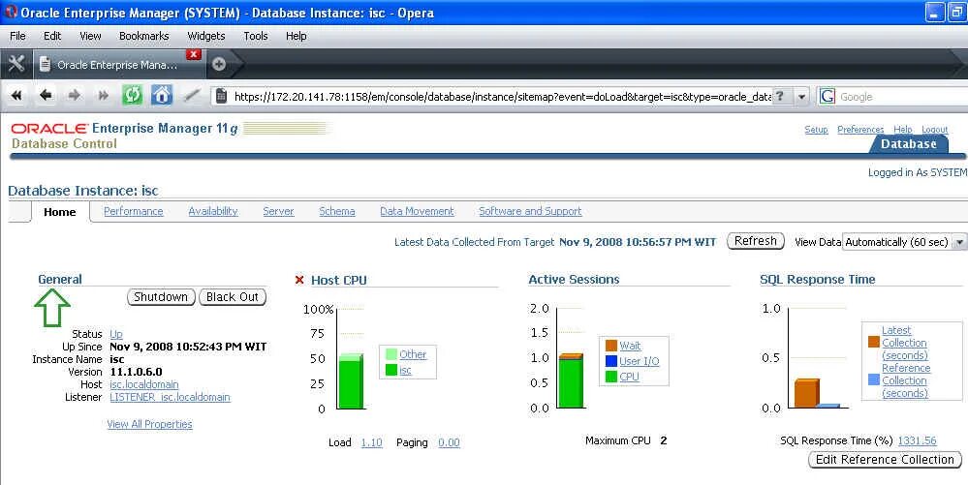968x485 pixels.
Task: Click the Wait legend link
Action: [x=630, y=346]
